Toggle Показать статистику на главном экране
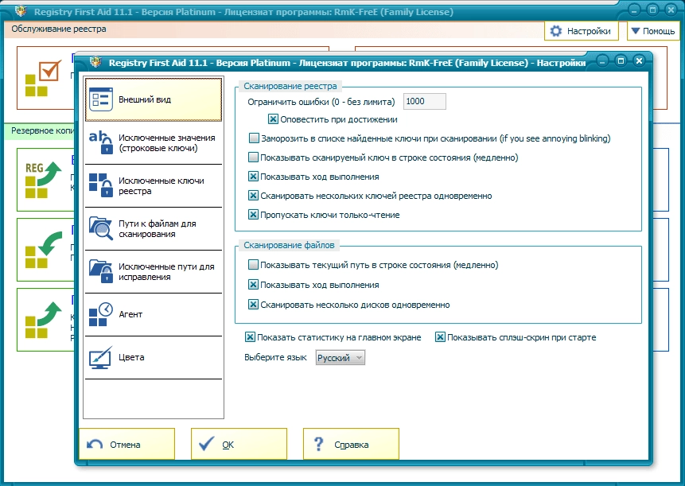Viewport: 685px width, 486px height. (250, 337)
